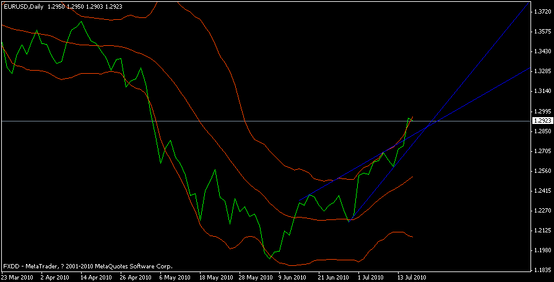554x282 pixels.
Task: Click the 1 Jul 2010 date label
Action: pyautogui.click(x=371, y=278)
